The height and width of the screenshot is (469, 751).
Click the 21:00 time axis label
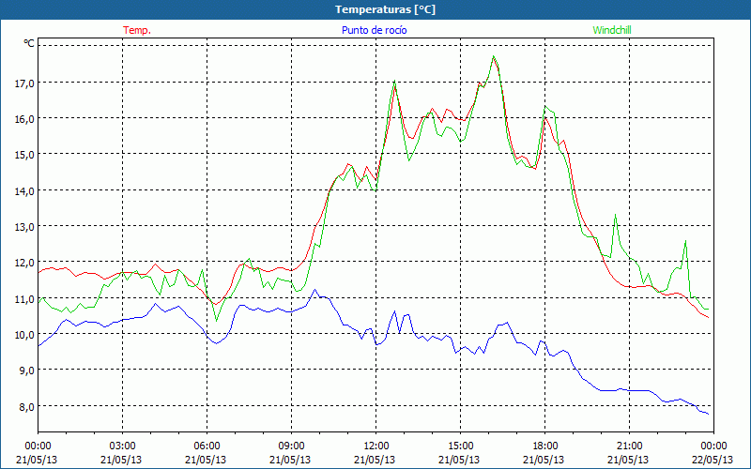pos(629,446)
